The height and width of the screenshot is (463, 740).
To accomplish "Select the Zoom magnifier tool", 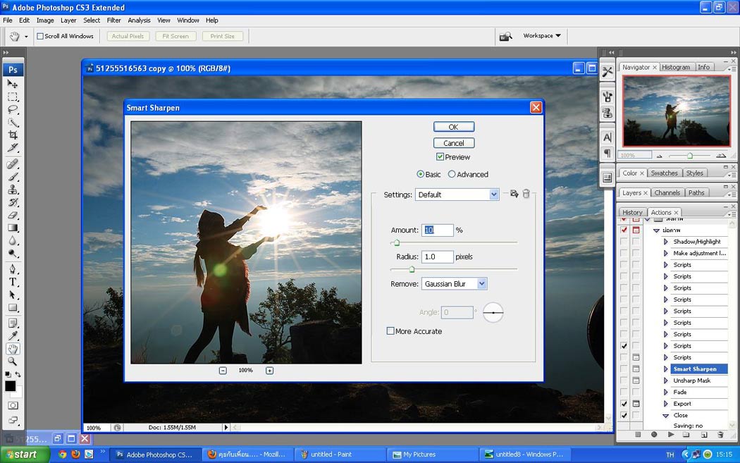I will tap(13, 362).
